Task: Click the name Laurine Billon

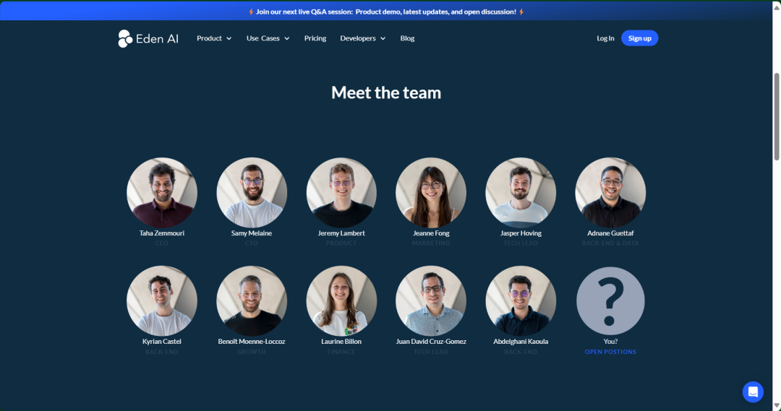Action: point(341,342)
